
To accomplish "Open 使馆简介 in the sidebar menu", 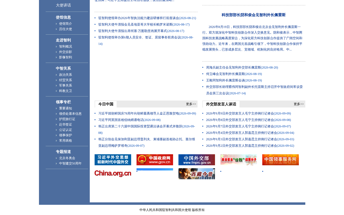I will tap(66, 24).
